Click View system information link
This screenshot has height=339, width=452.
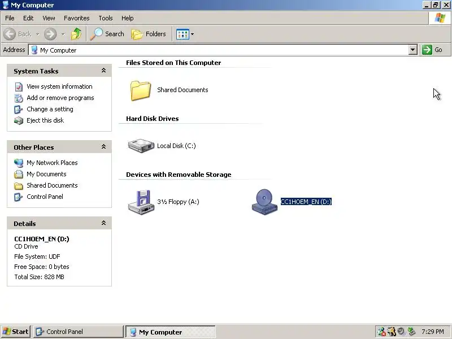tap(59, 86)
